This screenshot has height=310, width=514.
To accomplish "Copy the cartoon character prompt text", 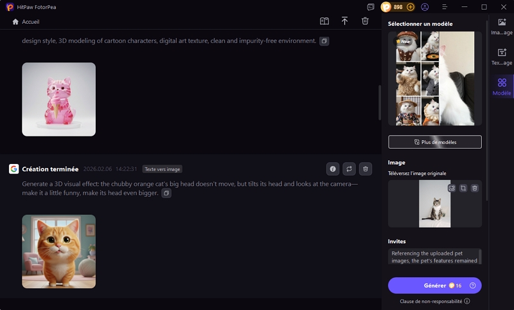I will (x=324, y=41).
